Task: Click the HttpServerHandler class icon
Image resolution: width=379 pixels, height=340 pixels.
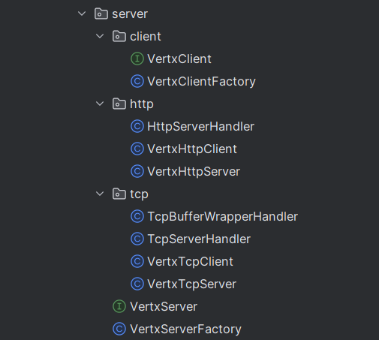Action: click(x=137, y=126)
